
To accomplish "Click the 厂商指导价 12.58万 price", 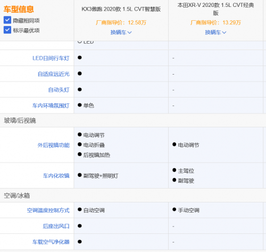I will coord(121,22).
